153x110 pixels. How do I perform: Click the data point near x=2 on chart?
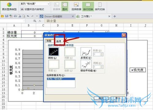click(34, 85)
